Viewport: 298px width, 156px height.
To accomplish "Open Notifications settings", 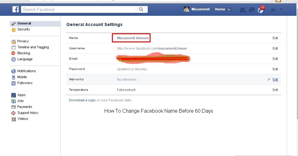I will 27,71.
